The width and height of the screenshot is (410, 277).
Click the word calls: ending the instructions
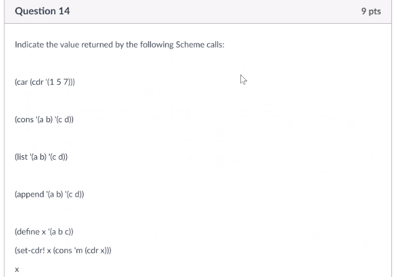tap(215, 44)
